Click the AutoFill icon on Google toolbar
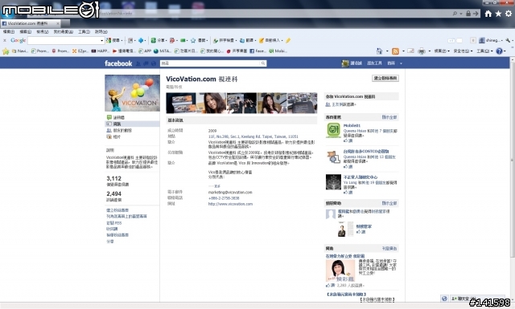 (262, 40)
